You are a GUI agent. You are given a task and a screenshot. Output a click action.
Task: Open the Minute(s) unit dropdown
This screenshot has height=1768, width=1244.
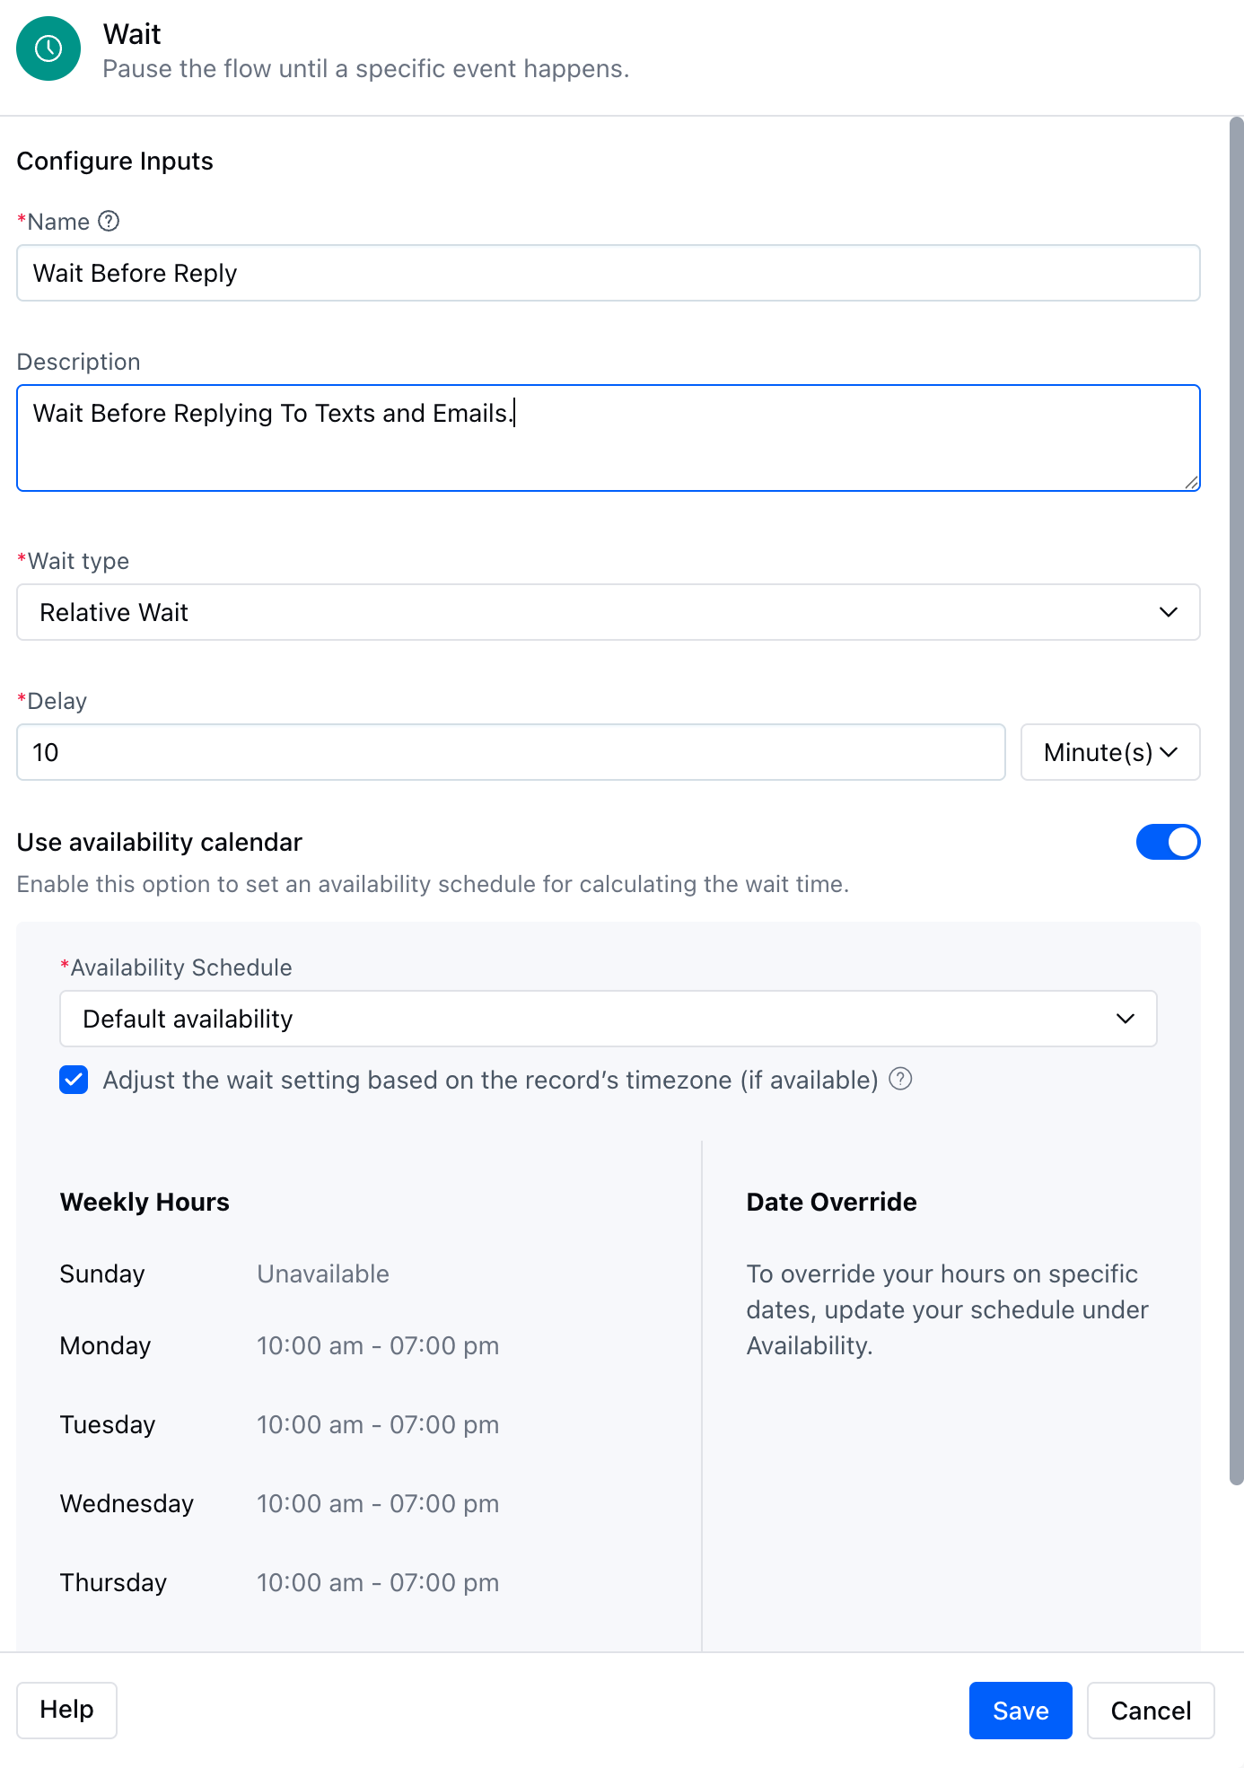(x=1110, y=752)
